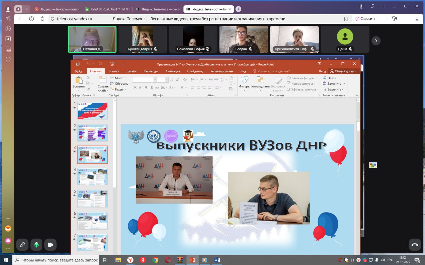Mute the microphone in Telemost
Viewport: 425px width, 265px height.
[36, 245]
